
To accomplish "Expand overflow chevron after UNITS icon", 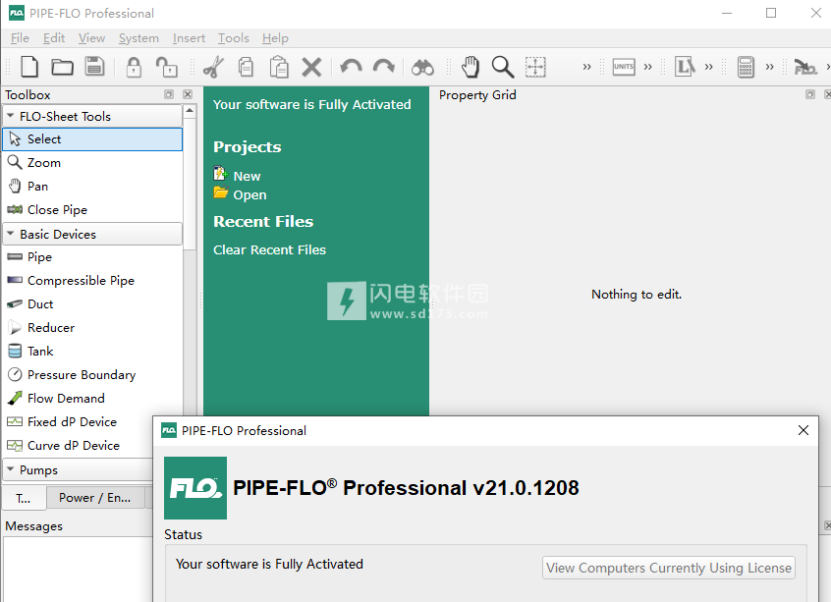I will (647, 68).
